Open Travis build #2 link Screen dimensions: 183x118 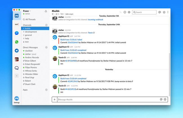coord(66,61)
